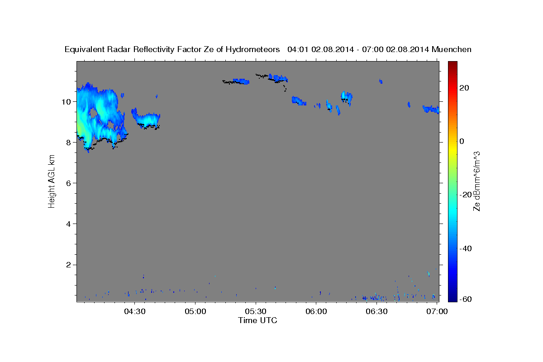The width and height of the screenshot is (543, 362).
Task: Click the date range text '04:01 02.08.2014 - 07:00 02.08.2014 Muenchen'
Action: [x=379, y=49]
